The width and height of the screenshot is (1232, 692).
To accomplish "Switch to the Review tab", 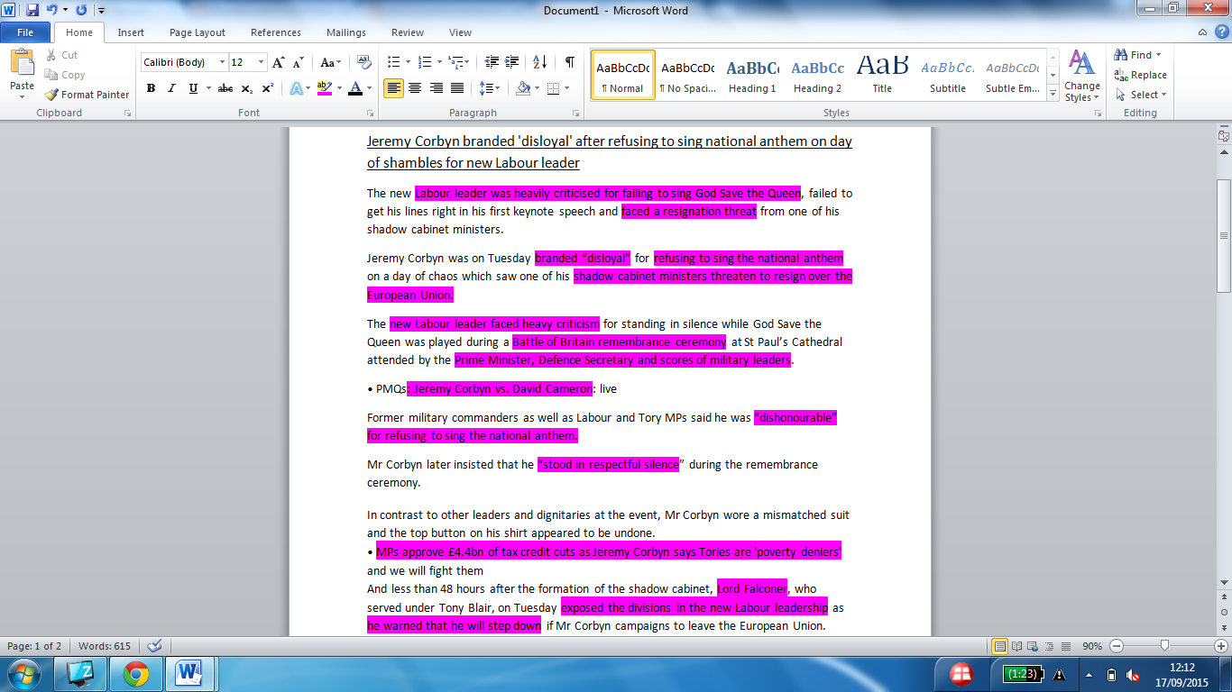I will (x=408, y=32).
